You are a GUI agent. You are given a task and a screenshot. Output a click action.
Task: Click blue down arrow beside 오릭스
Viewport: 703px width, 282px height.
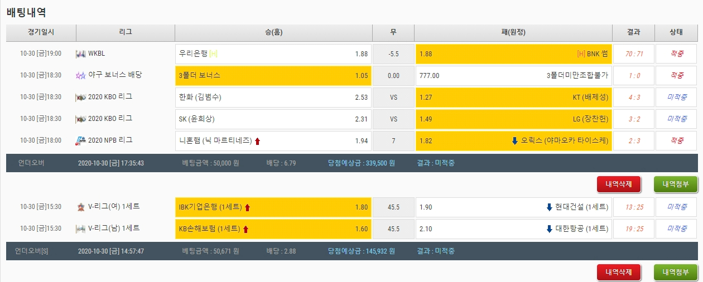point(515,141)
